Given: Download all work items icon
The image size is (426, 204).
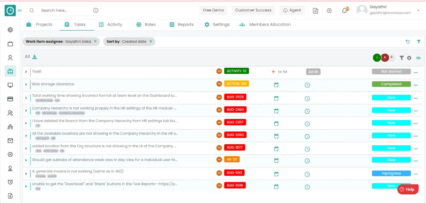Looking at the screenshot, I should coord(35,57).
